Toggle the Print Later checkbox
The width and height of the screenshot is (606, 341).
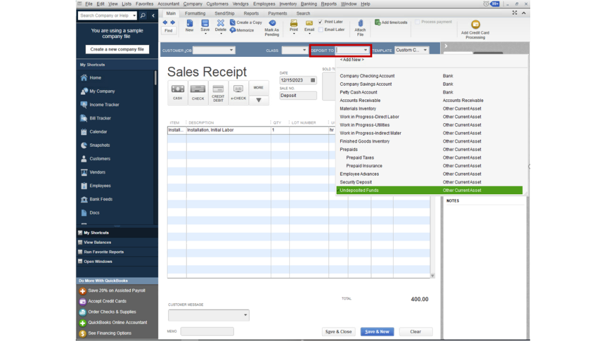click(320, 22)
